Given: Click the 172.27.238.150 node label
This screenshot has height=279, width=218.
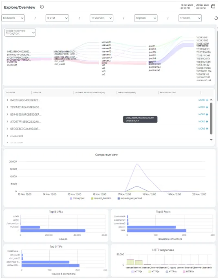Looking at the screenshot, I should pyautogui.click(x=203, y=52).
